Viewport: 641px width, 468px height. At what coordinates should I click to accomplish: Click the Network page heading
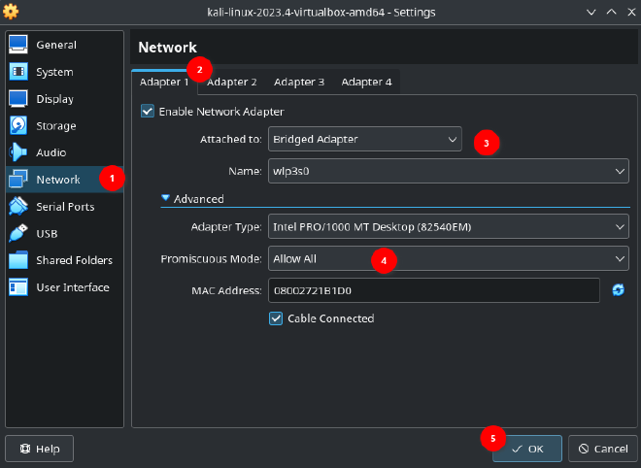coord(168,48)
